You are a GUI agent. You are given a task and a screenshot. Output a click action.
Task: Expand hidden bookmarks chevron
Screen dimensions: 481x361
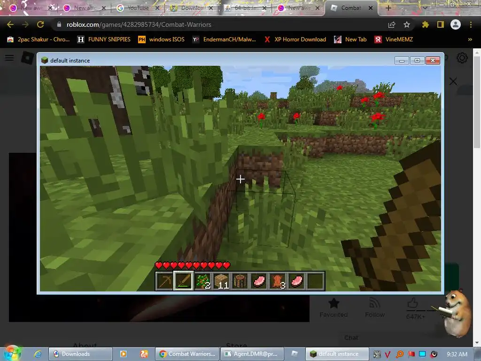[470, 39]
